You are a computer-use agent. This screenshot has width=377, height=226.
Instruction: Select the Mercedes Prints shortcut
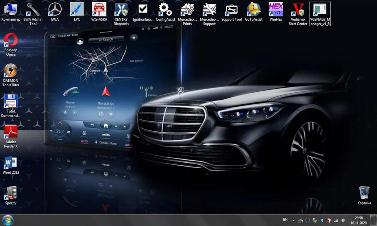[187, 14]
